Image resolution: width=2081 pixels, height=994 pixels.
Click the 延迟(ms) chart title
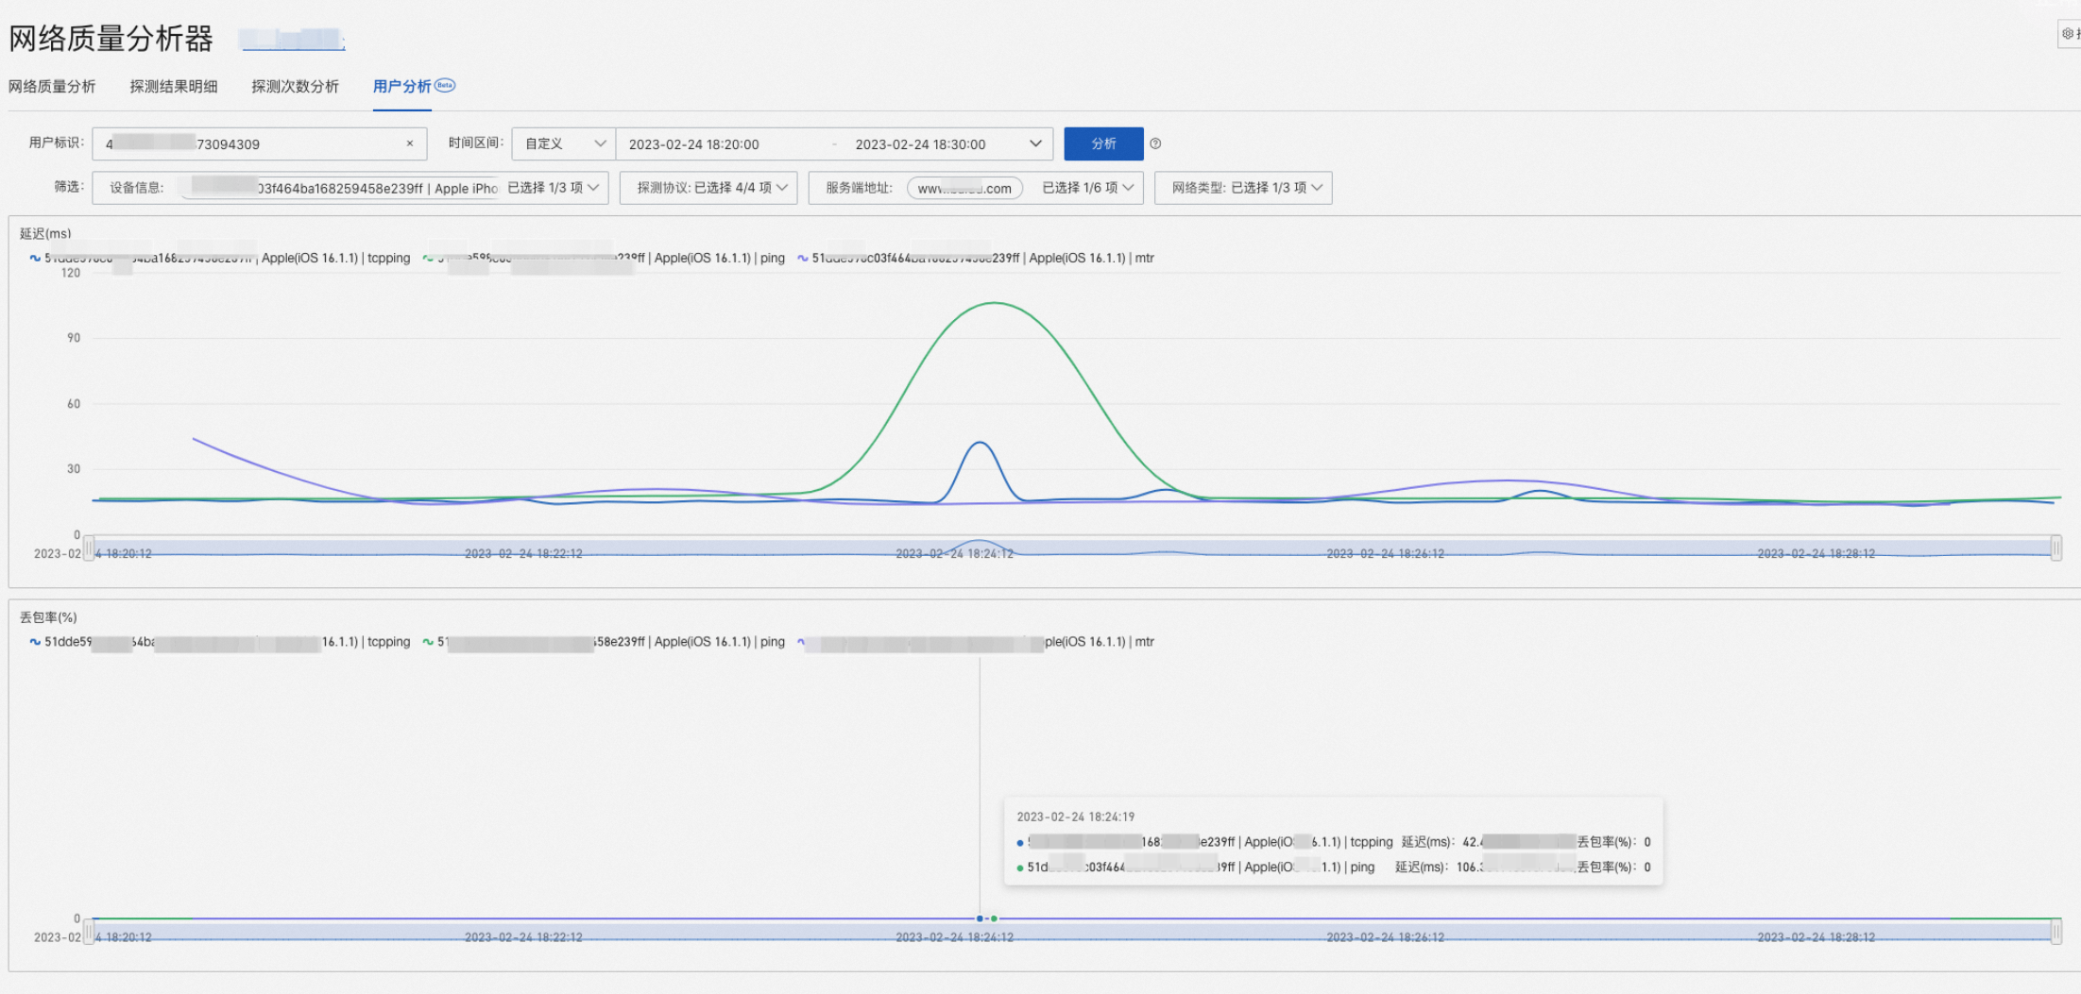pyautogui.click(x=45, y=233)
